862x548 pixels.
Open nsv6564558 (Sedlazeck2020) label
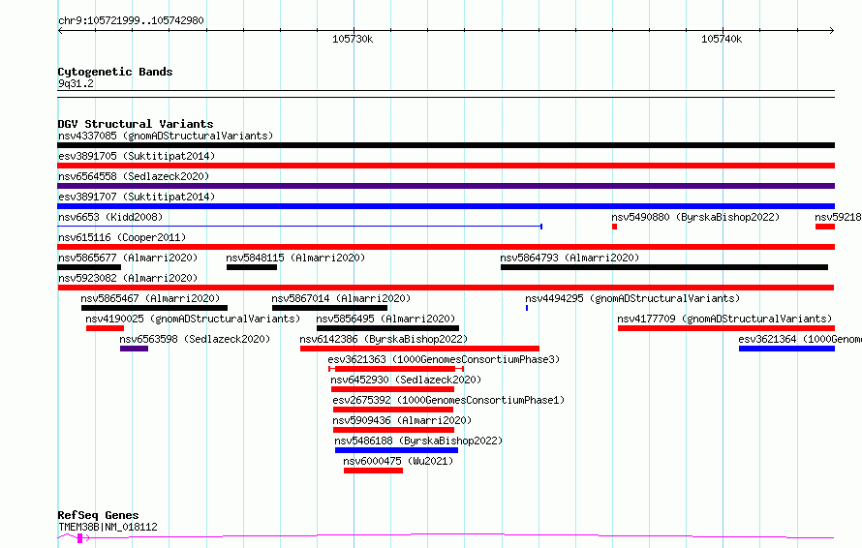pyautogui.click(x=134, y=176)
